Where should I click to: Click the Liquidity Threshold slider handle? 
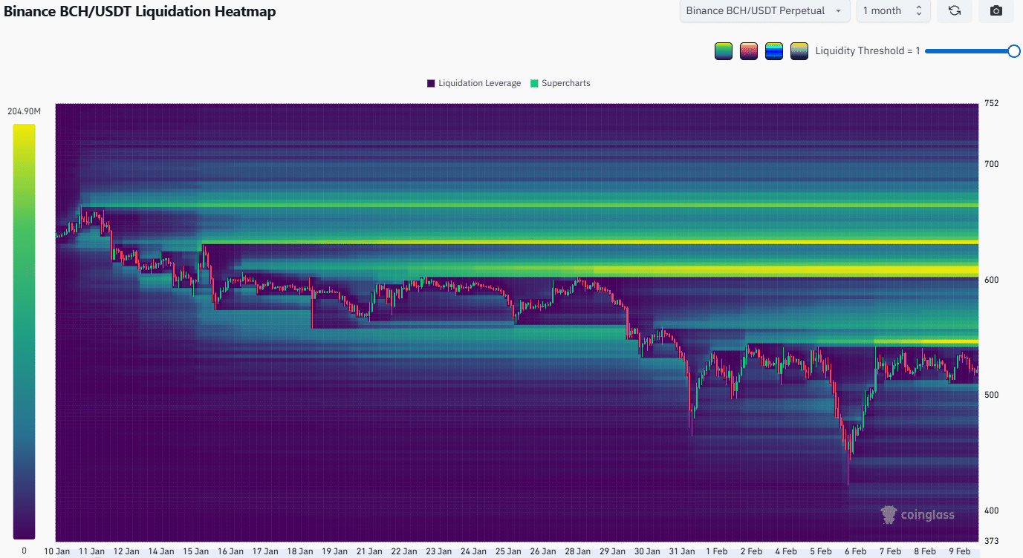(1013, 51)
